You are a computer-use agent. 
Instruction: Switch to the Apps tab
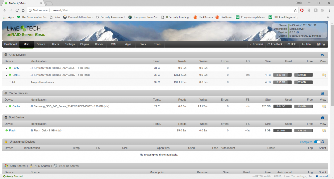click(x=128, y=44)
